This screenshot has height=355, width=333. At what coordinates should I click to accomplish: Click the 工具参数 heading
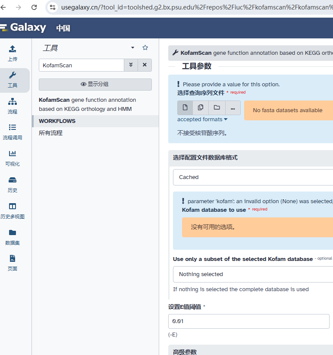(x=197, y=66)
